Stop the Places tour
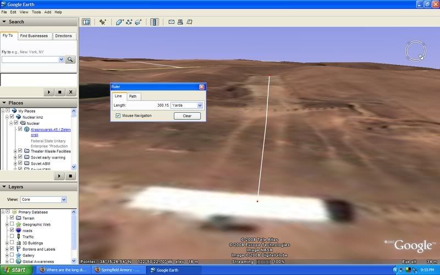The width and height of the screenshot is (440, 275). click(70, 176)
